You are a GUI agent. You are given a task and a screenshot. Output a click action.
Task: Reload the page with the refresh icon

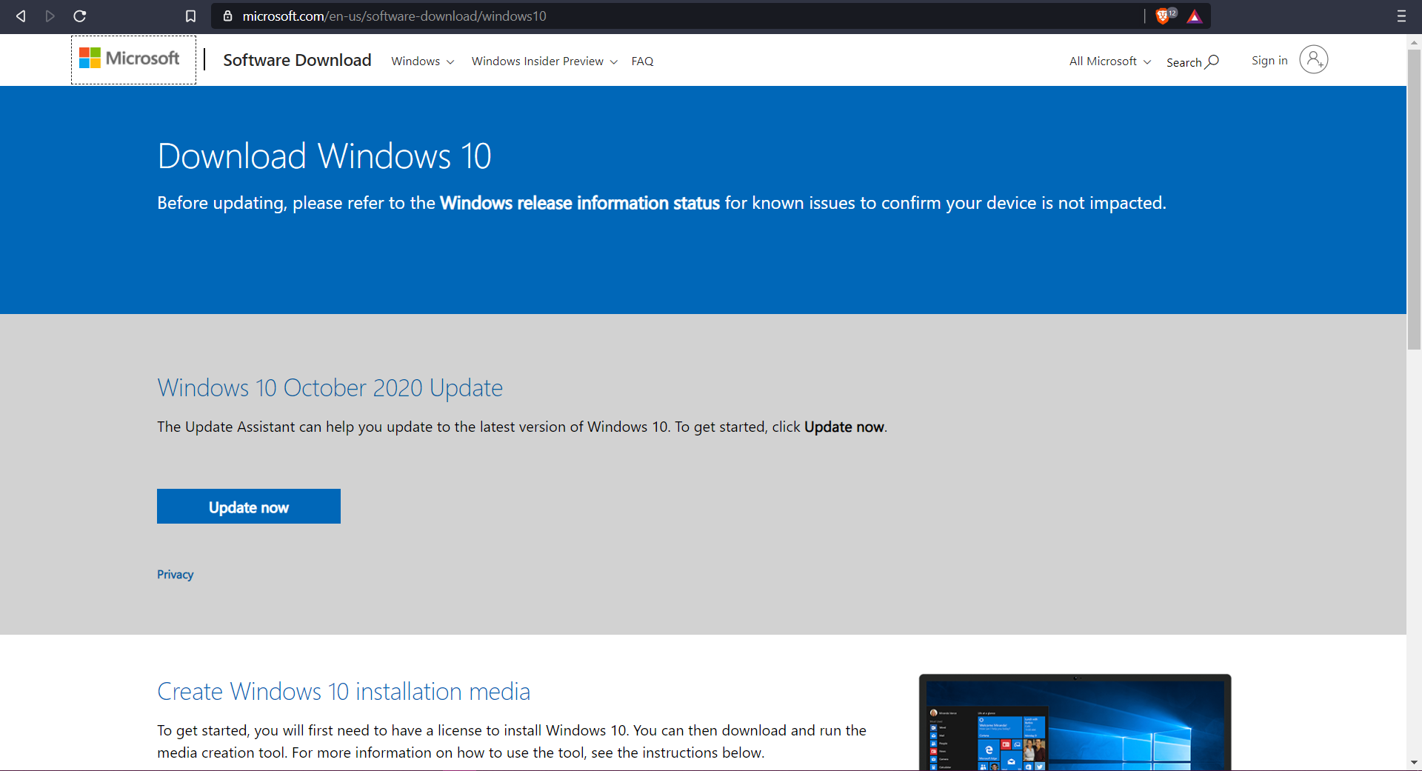click(80, 16)
